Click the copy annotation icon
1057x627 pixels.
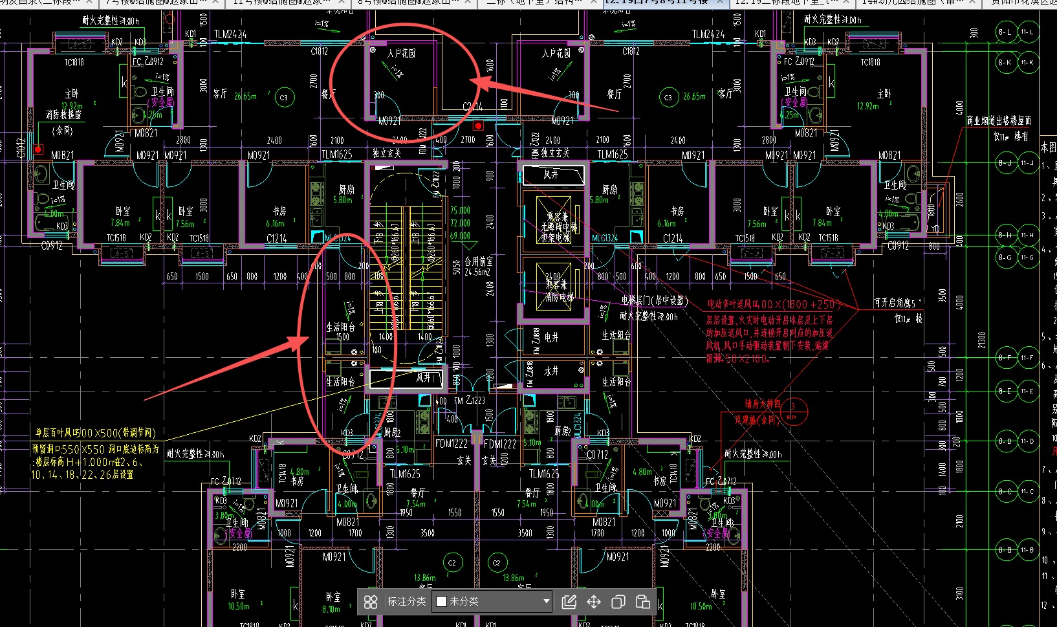coord(618,602)
